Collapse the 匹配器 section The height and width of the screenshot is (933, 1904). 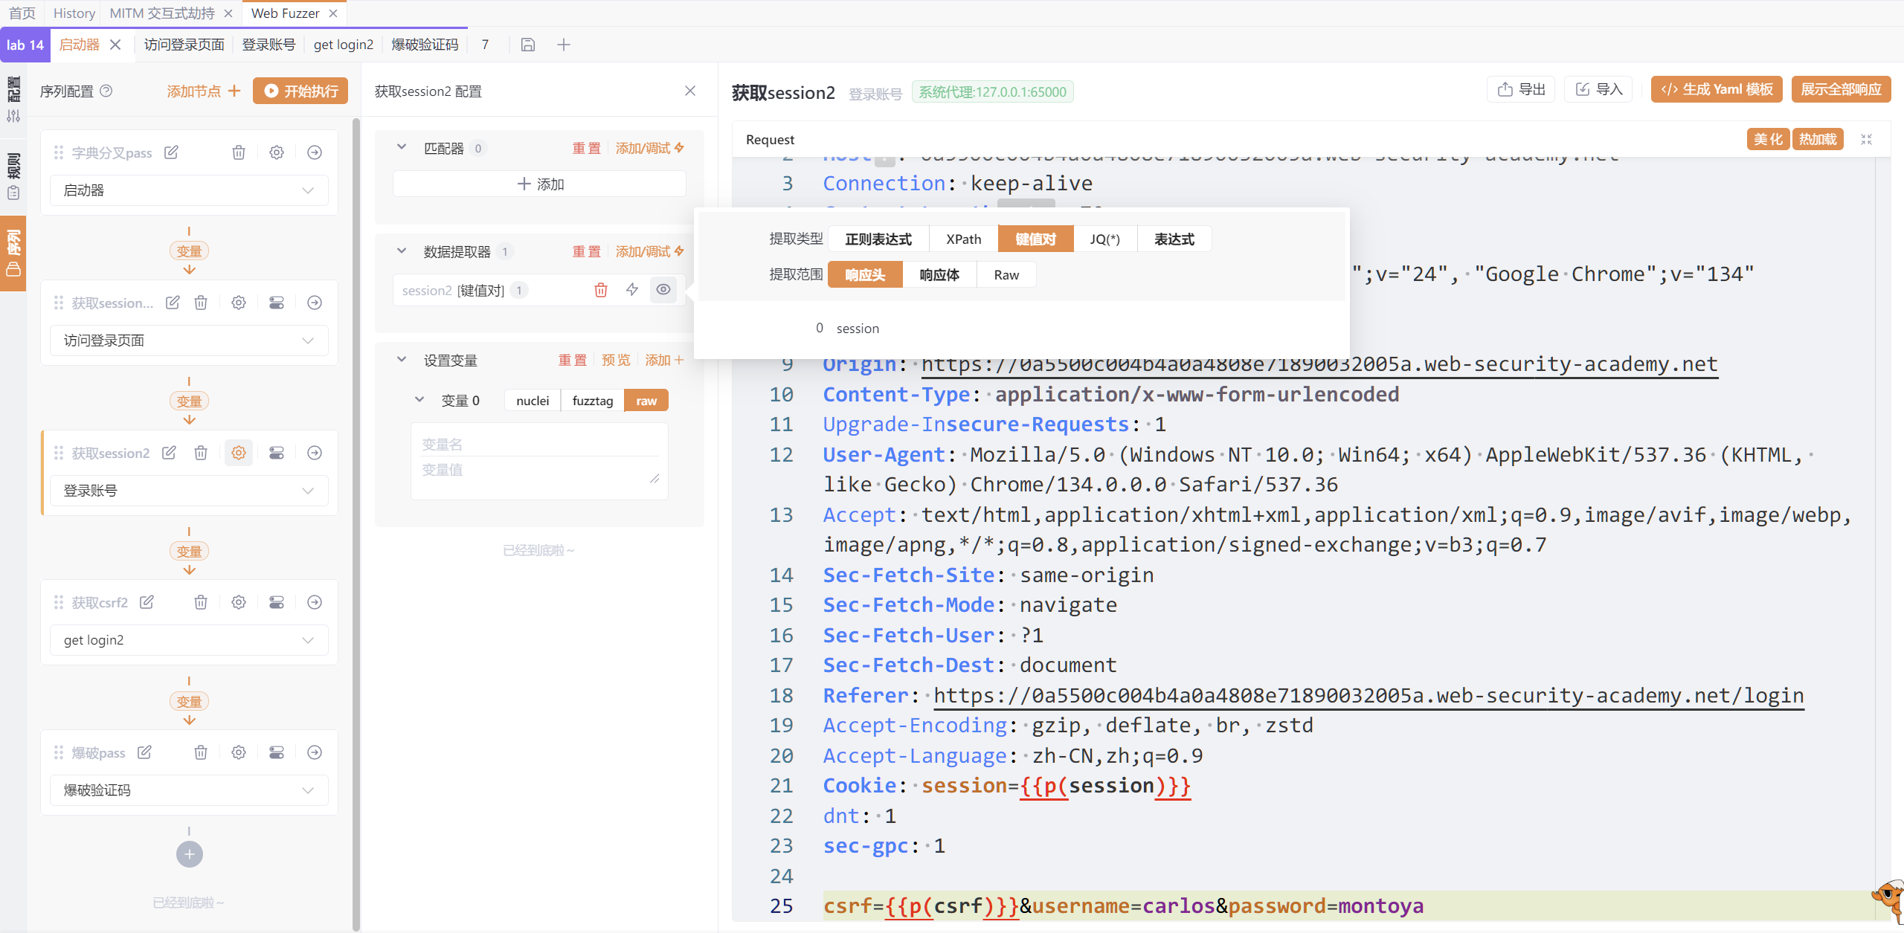pos(402,148)
